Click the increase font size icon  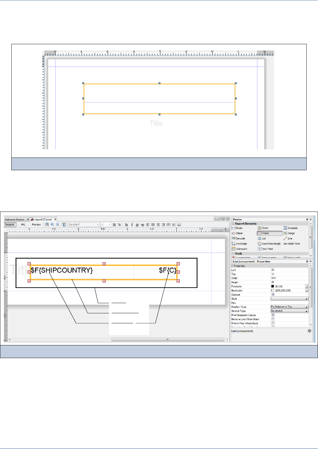coord(114,225)
